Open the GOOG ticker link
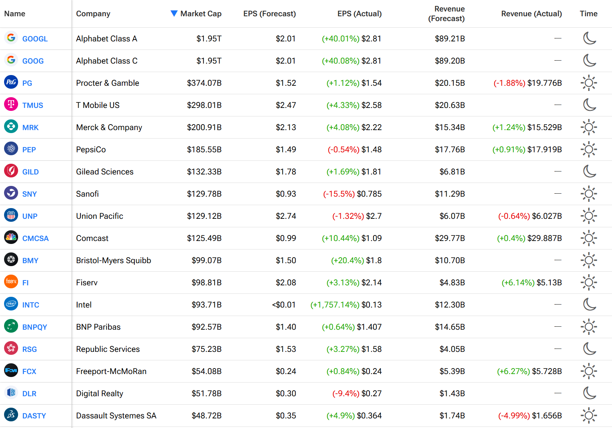This screenshot has height=428, width=612. tap(33, 61)
